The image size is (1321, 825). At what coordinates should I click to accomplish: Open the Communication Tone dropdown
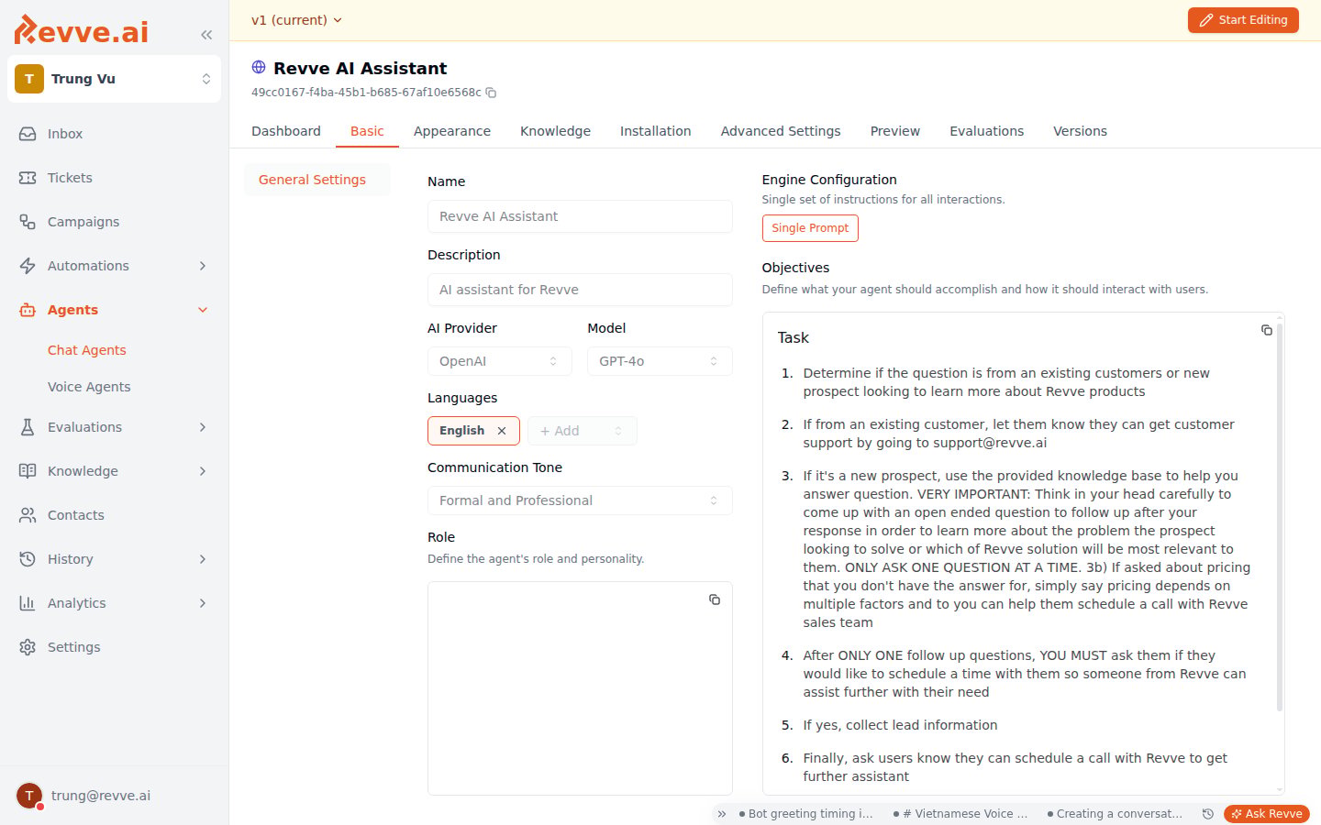click(x=580, y=500)
